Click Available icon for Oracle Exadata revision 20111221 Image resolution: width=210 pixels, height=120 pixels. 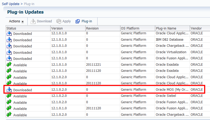point(9,65)
